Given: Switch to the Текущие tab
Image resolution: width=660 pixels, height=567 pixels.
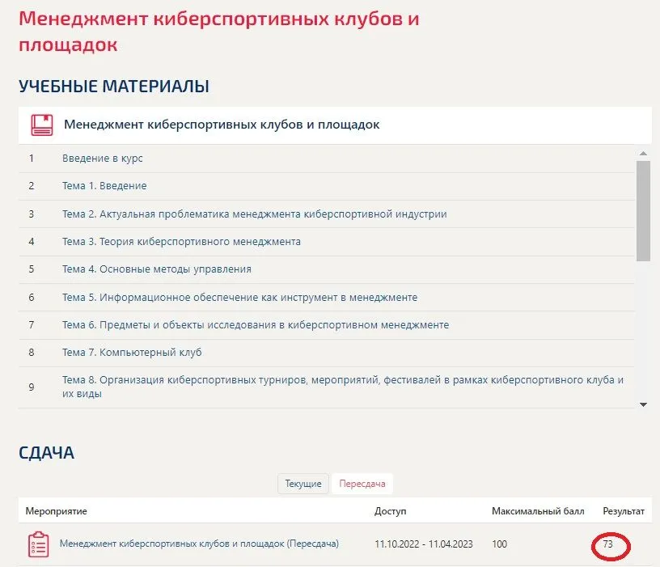Looking at the screenshot, I should click(303, 484).
